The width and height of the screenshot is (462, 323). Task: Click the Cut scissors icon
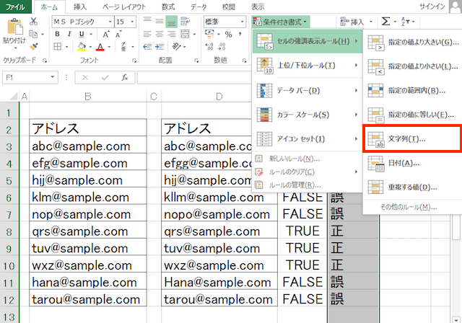click(34, 22)
